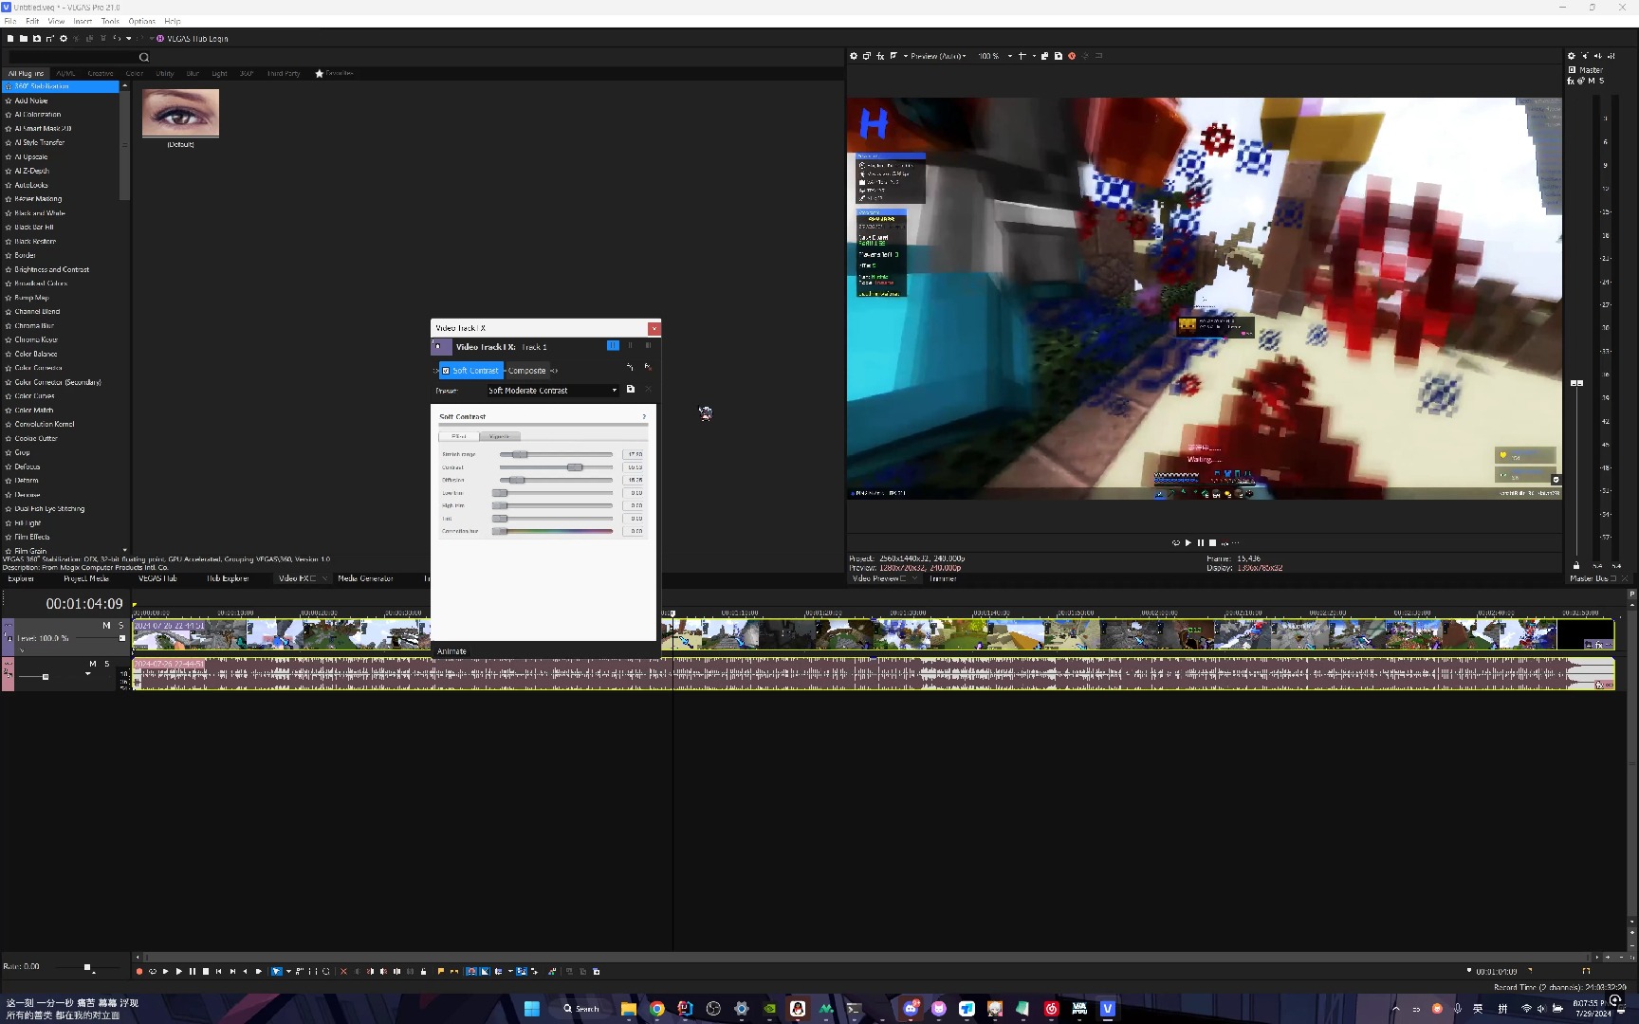Start recording with the red record button
Image resolution: width=1639 pixels, height=1024 pixels.
(138, 971)
